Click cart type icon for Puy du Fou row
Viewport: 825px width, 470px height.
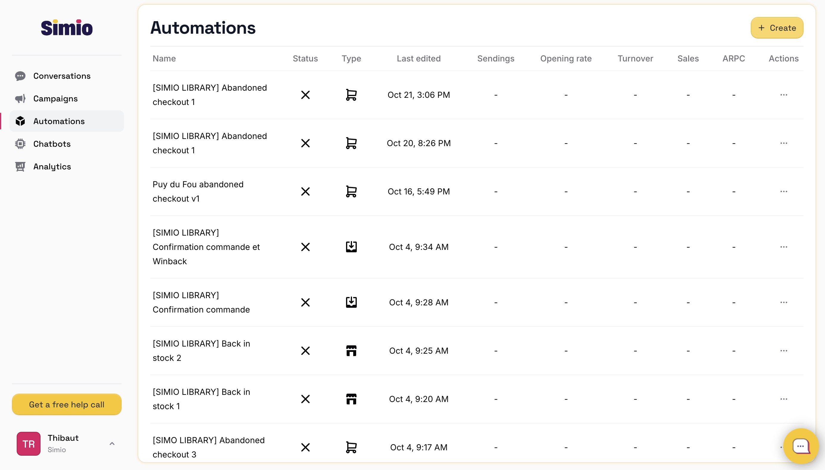pyautogui.click(x=351, y=191)
